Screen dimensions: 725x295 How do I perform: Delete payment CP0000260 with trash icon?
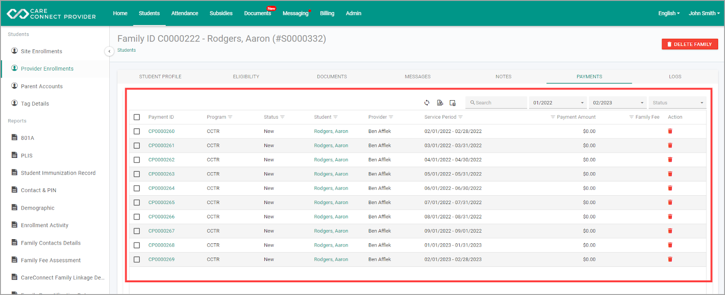point(670,131)
